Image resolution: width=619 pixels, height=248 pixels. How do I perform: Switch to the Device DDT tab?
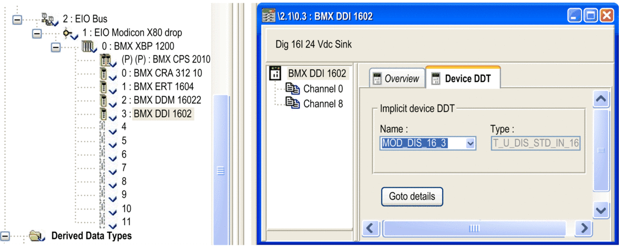click(x=463, y=78)
